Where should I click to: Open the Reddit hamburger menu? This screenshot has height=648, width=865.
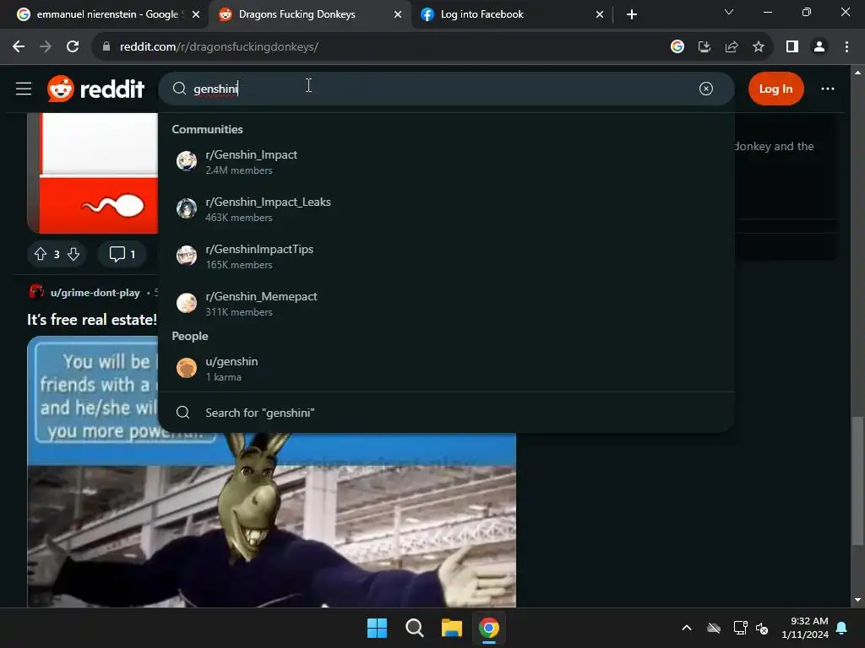click(x=23, y=89)
